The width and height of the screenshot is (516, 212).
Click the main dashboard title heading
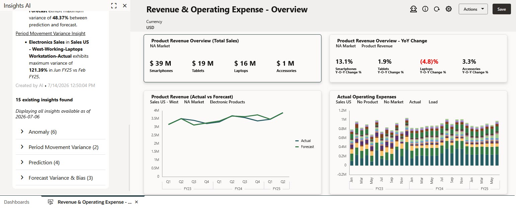tap(227, 10)
